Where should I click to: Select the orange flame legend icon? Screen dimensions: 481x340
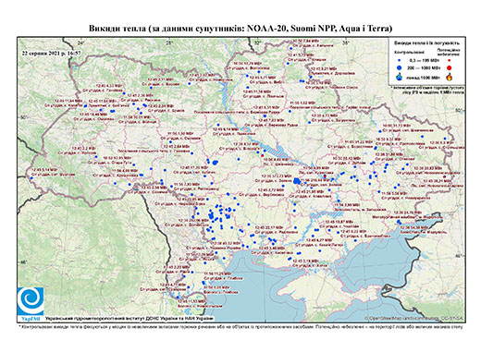(450, 77)
